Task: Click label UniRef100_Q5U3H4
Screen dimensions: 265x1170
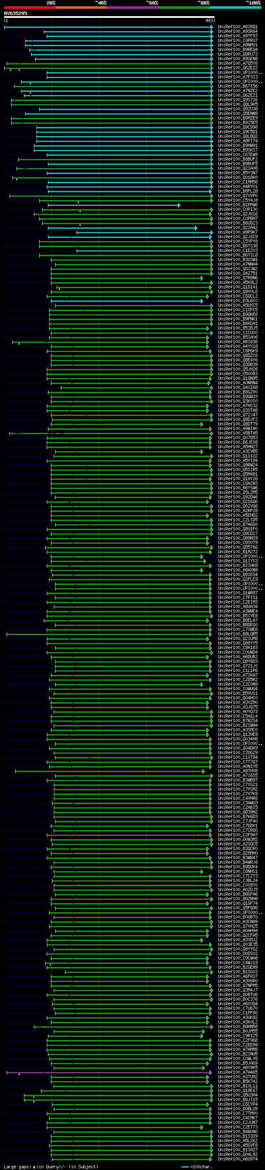Action: (238, 1096)
